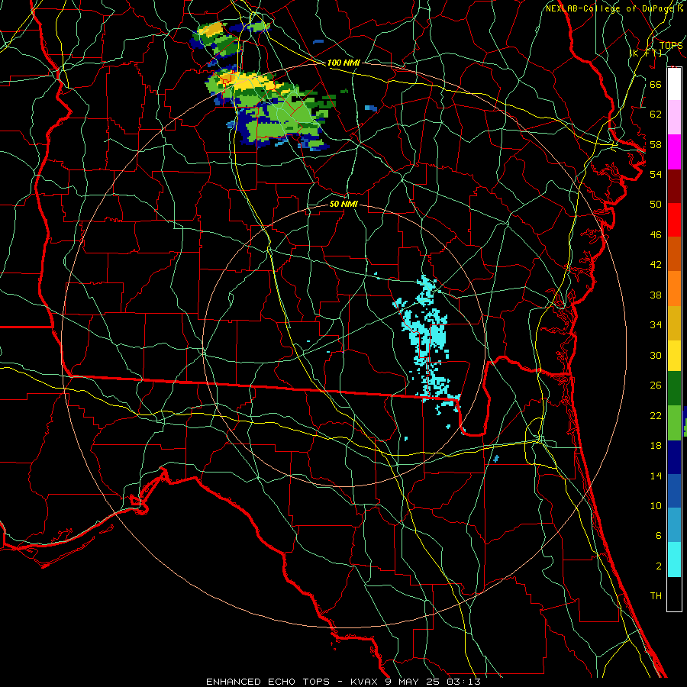687x687 pixels.
Task: Click the 100 NMI range ring label
Action: pyautogui.click(x=343, y=63)
